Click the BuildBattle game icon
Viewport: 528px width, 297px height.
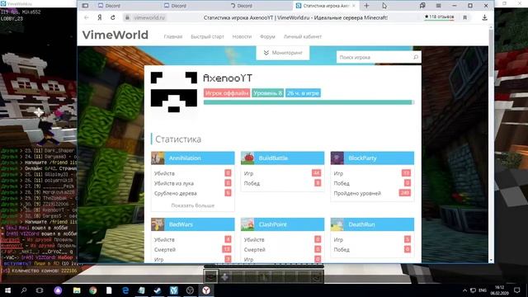[x=247, y=158]
